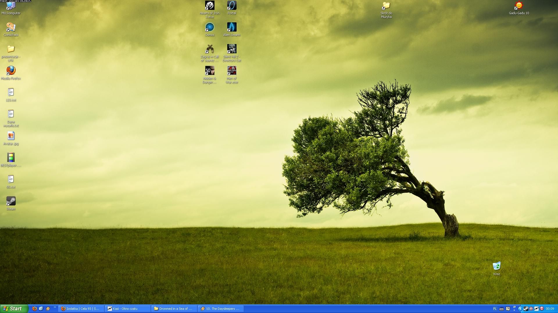
Task: Launch the Portal game shortcut
Action: [232, 6]
